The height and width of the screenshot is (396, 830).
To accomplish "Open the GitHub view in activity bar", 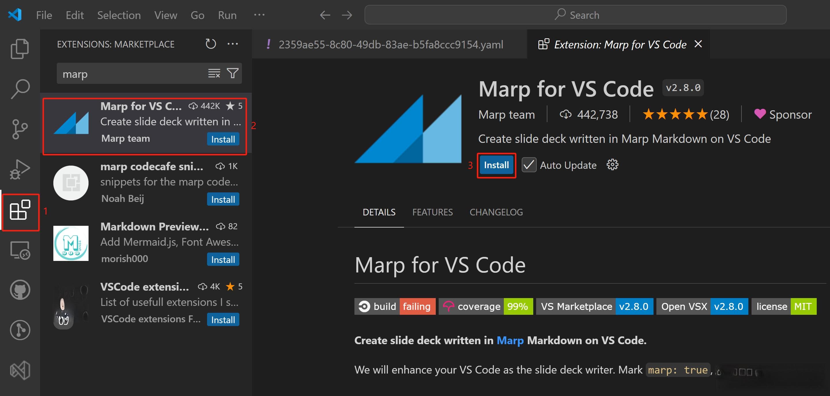I will click(x=20, y=290).
